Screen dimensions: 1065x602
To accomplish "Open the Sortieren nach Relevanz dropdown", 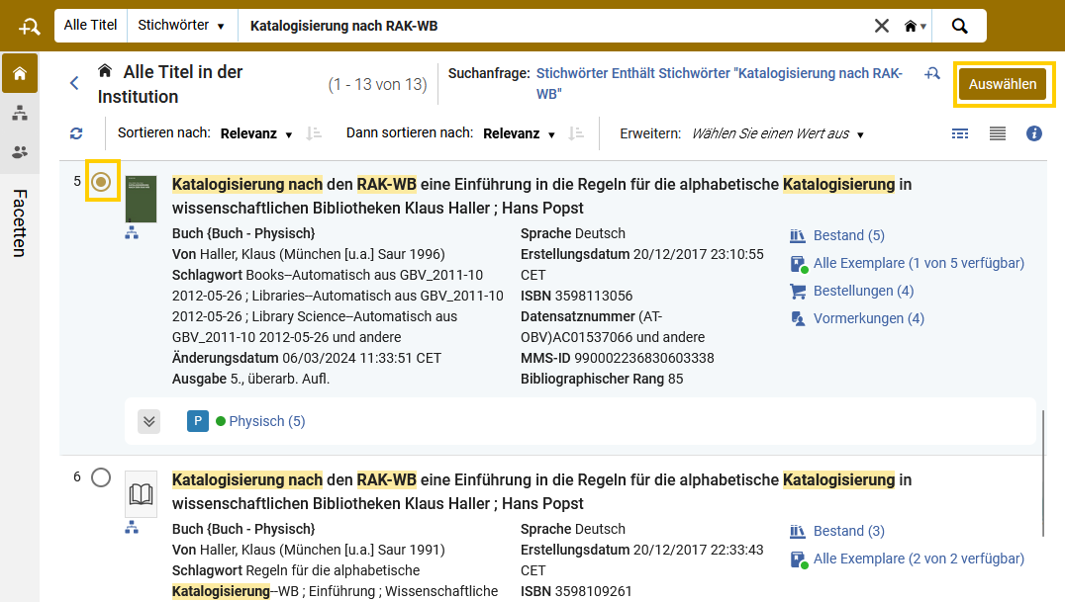I will 256,133.
